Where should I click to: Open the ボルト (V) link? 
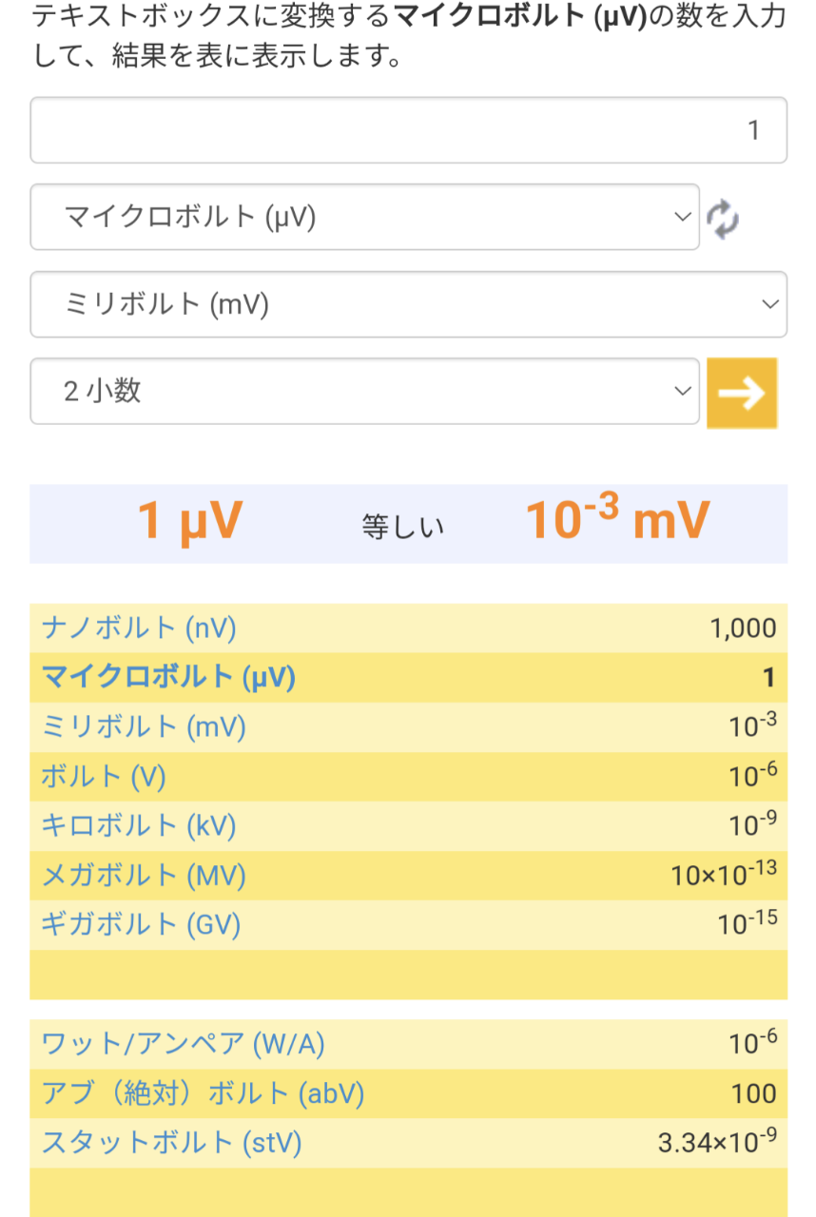tap(104, 777)
